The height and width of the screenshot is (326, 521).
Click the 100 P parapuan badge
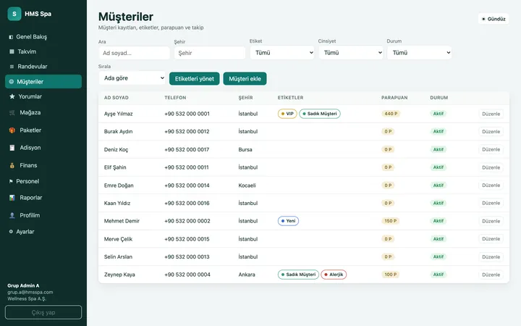(391, 275)
